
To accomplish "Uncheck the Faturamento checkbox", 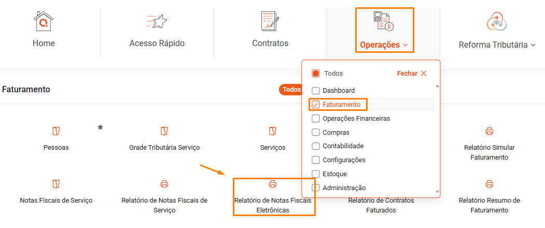I will point(316,104).
